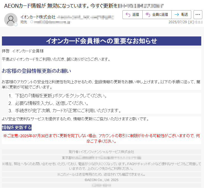Viewport: 204px width, 188px height.
Task: Click line 平素よりイオンカードをご利用いただき
Action: pyautogui.click(x=56, y=59)
